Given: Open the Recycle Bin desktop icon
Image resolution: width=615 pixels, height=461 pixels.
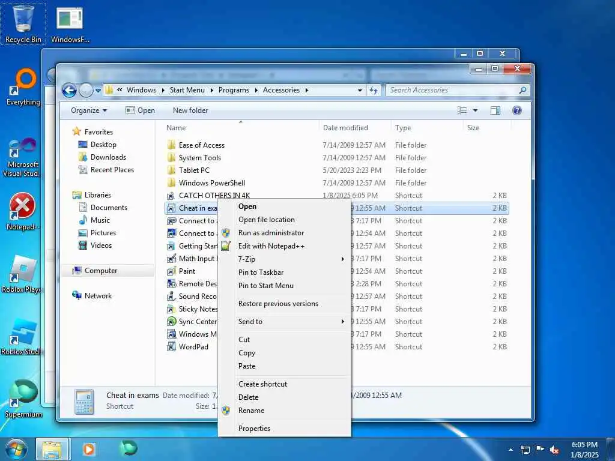Looking at the screenshot, I should tap(23, 24).
